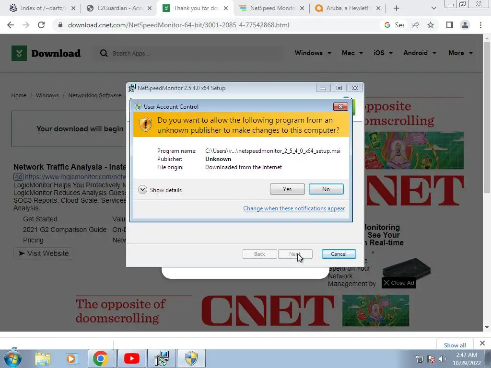Image resolution: width=491 pixels, height=368 pixels.
Task: Switch to the E2Guardian tab
Action: [119, 8]
